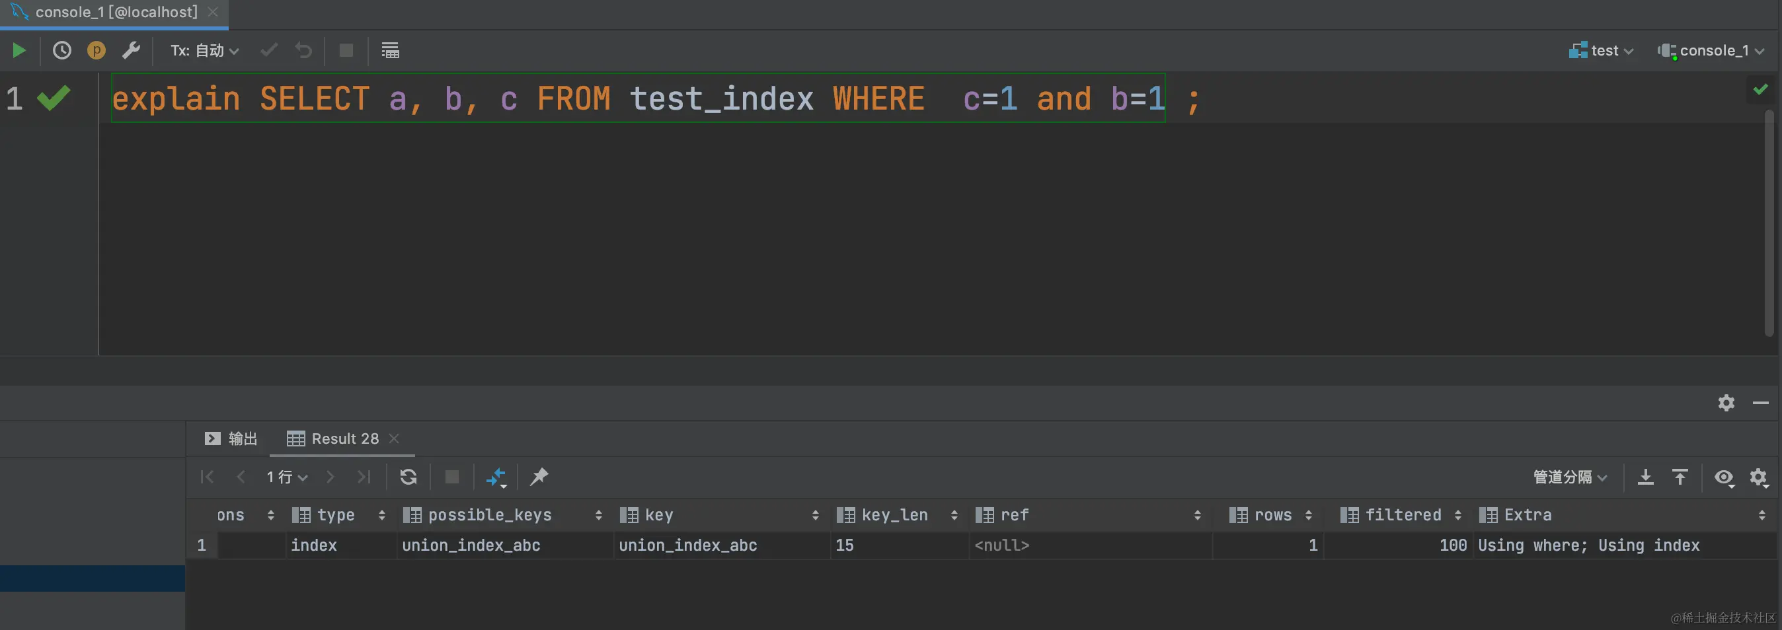Viewport: 1782px width, 630px height.
Task: Select the 'Using where; Using index' cell
Action: [1624, 545]
